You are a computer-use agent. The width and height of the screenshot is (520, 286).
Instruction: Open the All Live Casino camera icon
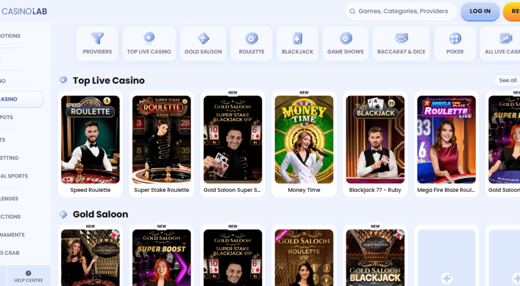tap(506, 38)
